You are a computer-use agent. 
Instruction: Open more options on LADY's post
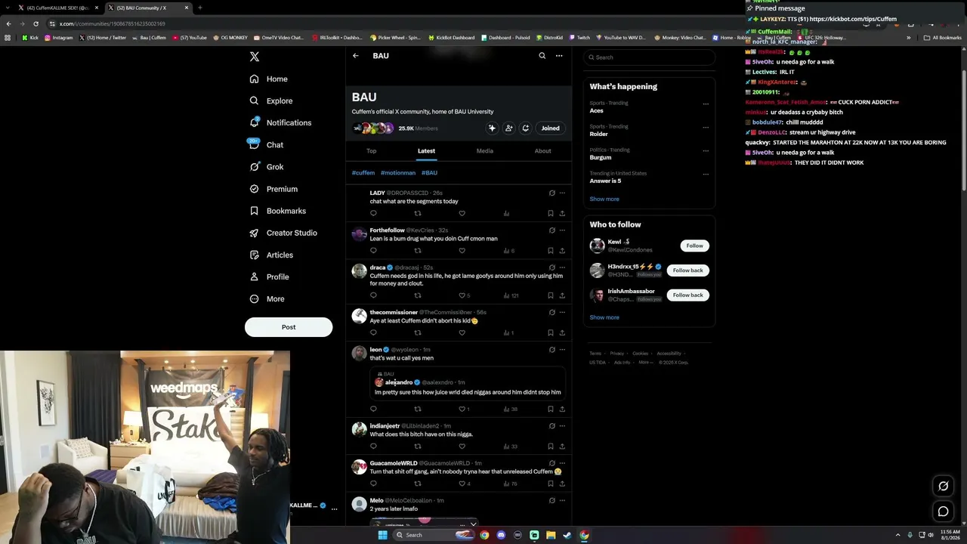tap(562, 193)
